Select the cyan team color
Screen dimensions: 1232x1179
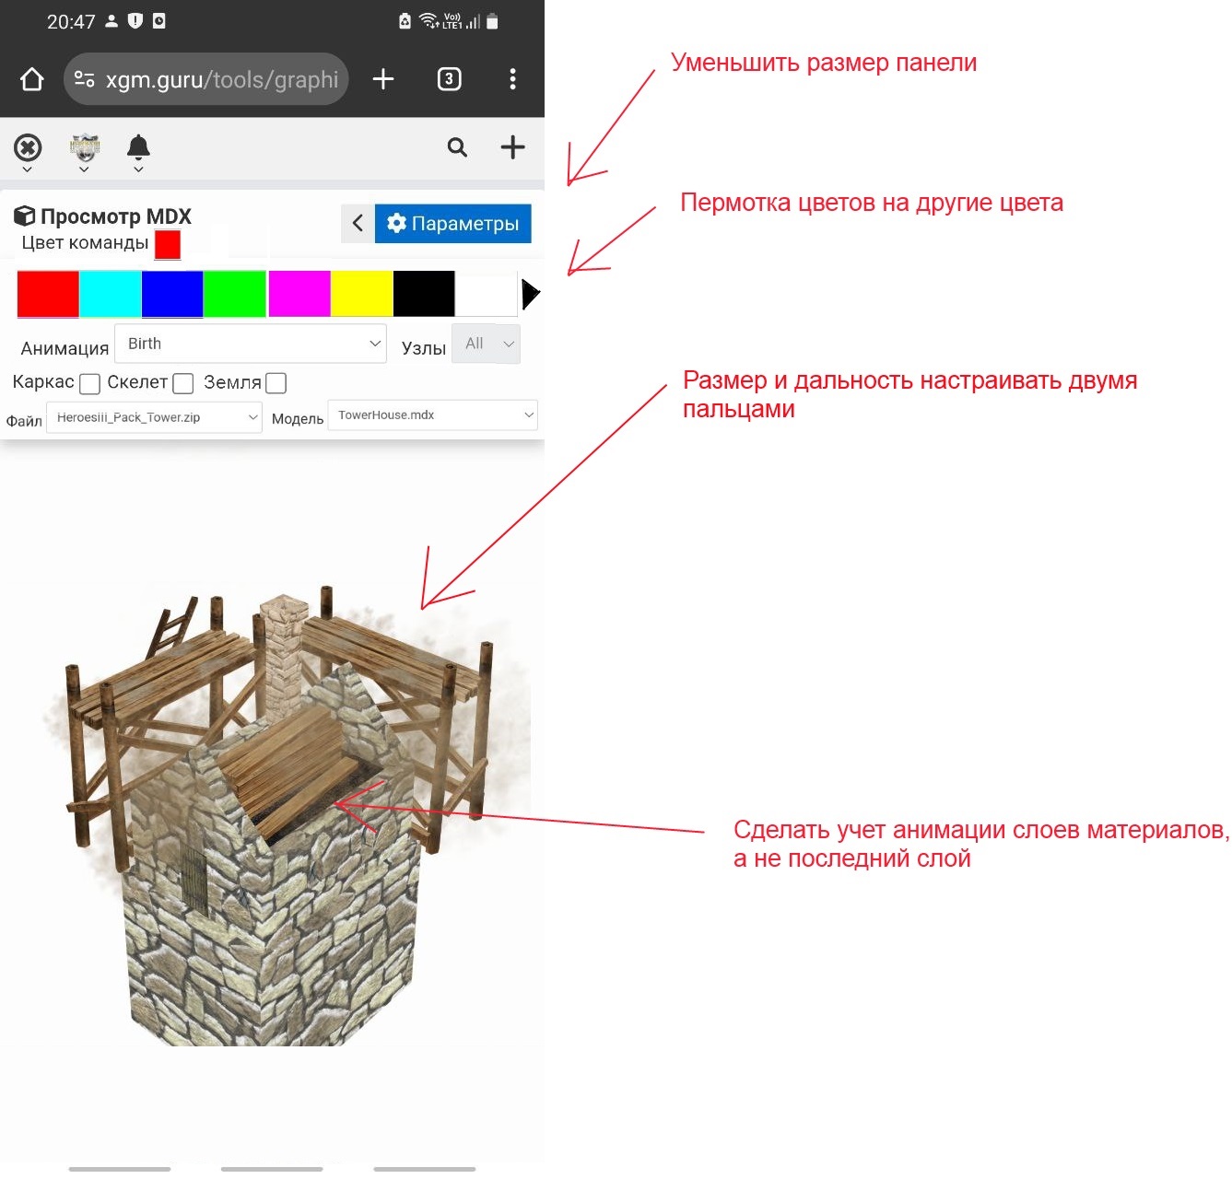click(111, 294)
